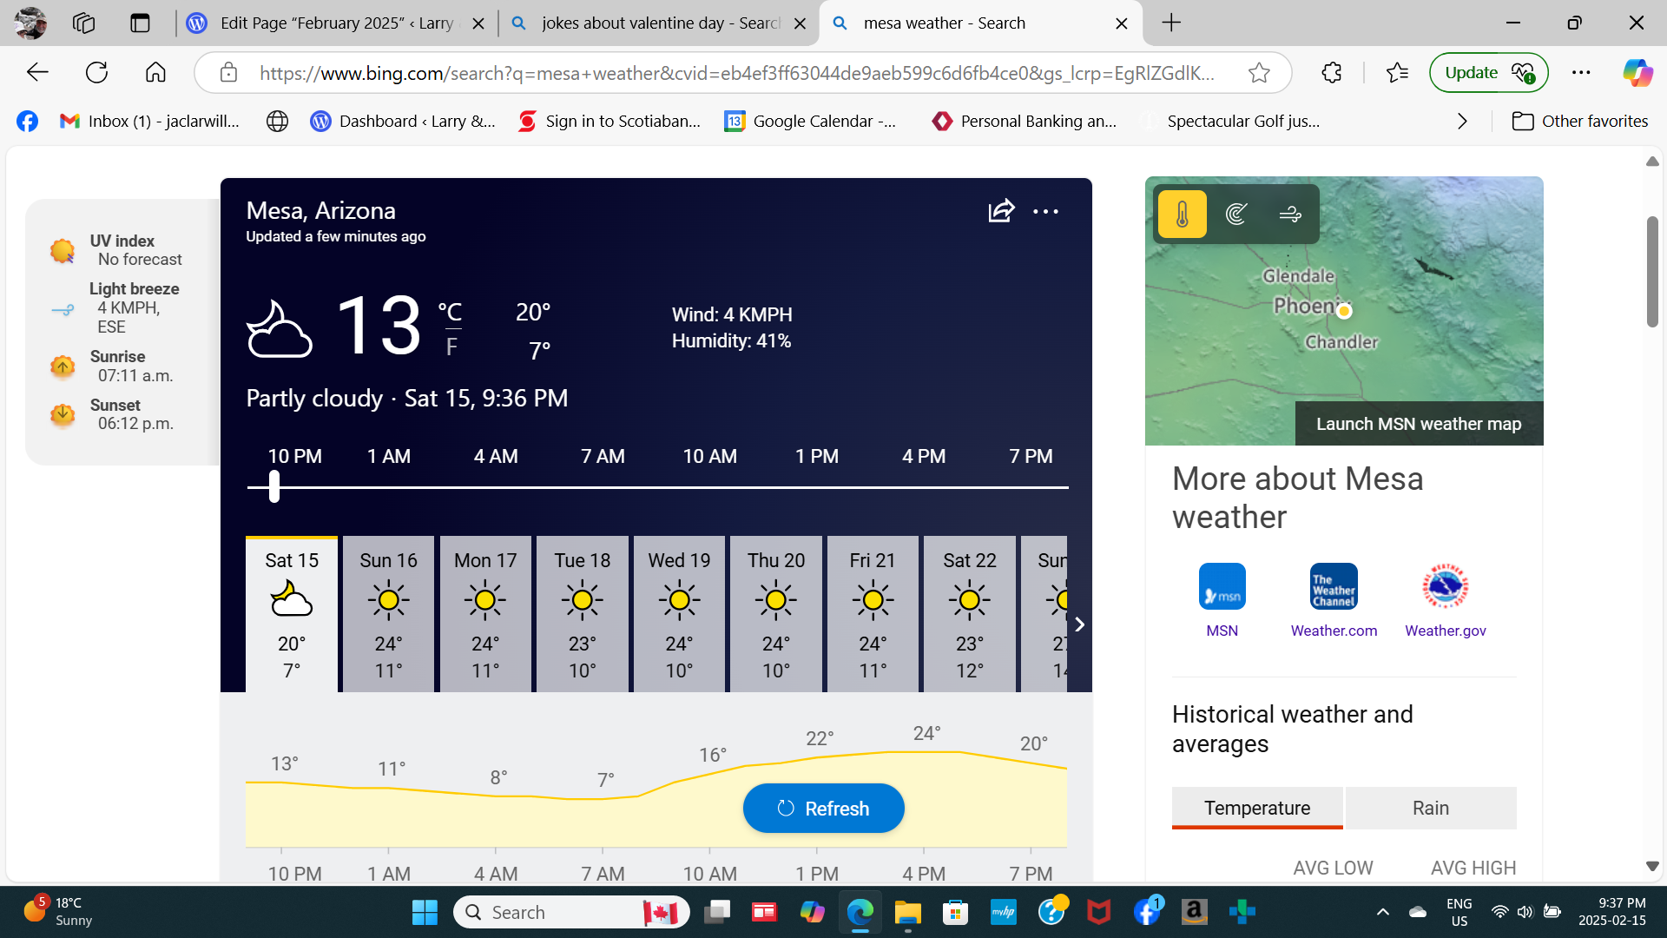Click the hourly forecast slider handle

(274, 487)
